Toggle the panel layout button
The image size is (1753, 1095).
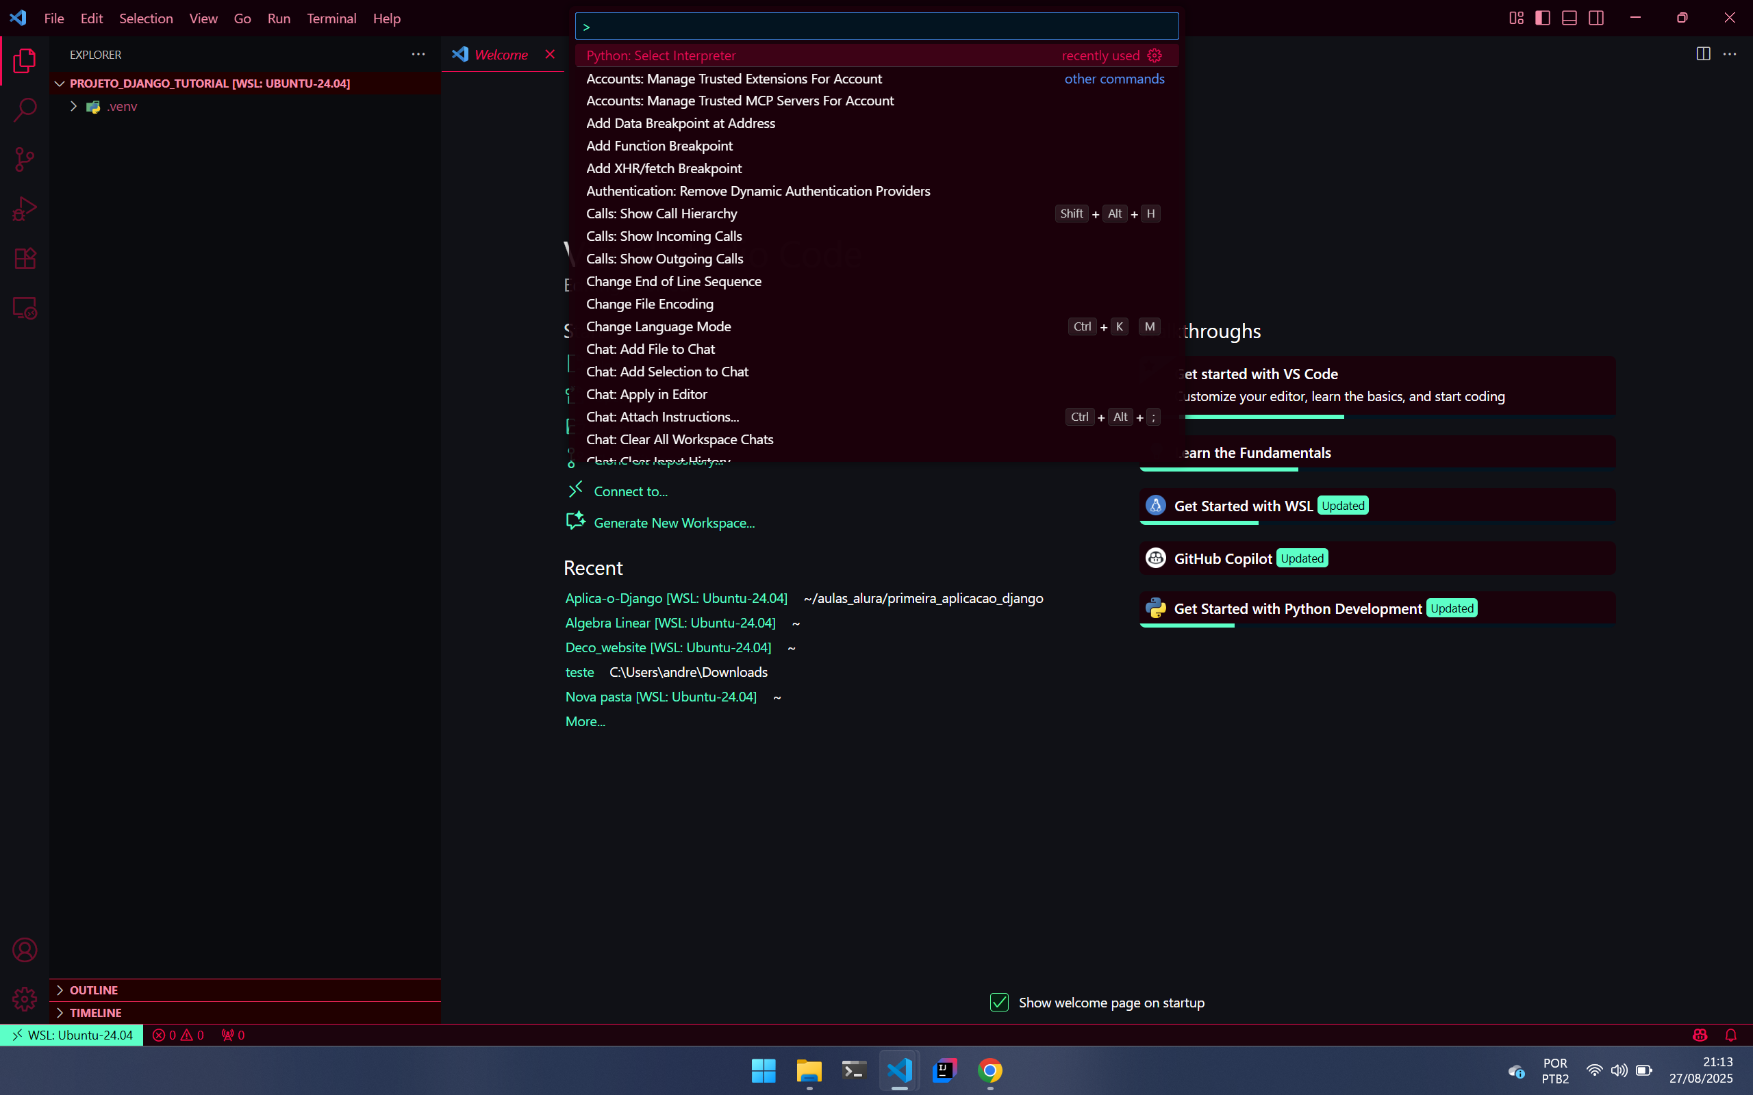pyautogui.click(x=1569, y=18)
